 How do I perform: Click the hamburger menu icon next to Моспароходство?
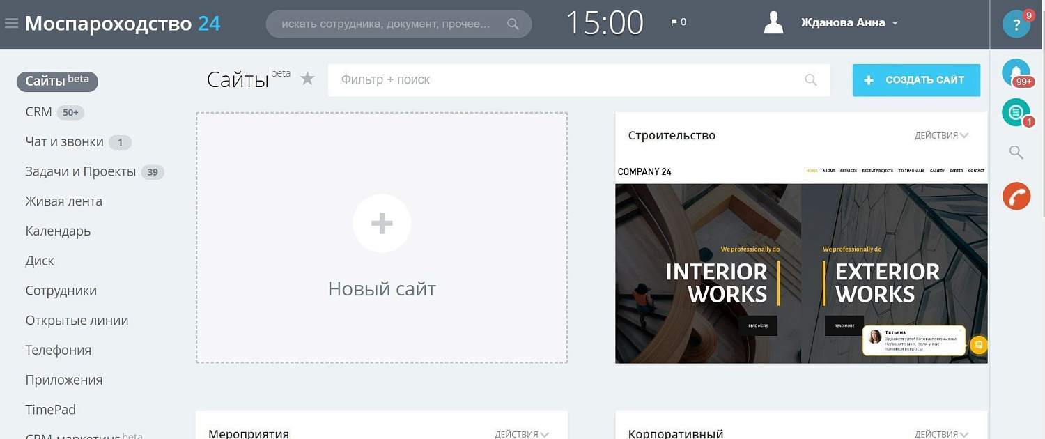[x=11, y=21]
